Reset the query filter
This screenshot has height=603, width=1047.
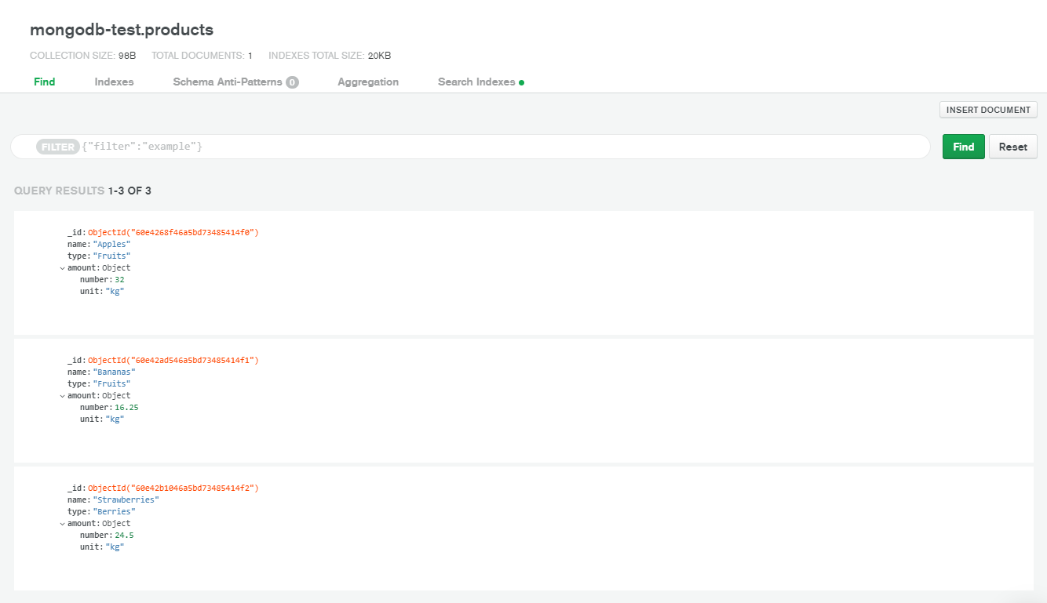click(x=1012, y=147)
